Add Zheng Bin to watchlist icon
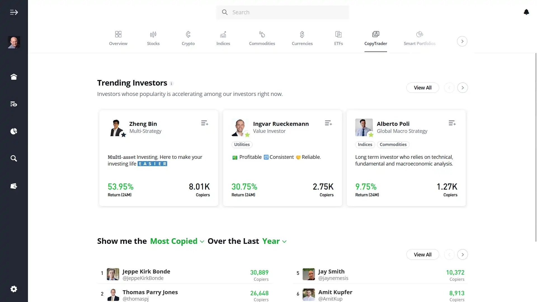Viewport: 537px width, 302px height. tap(204, 123)
